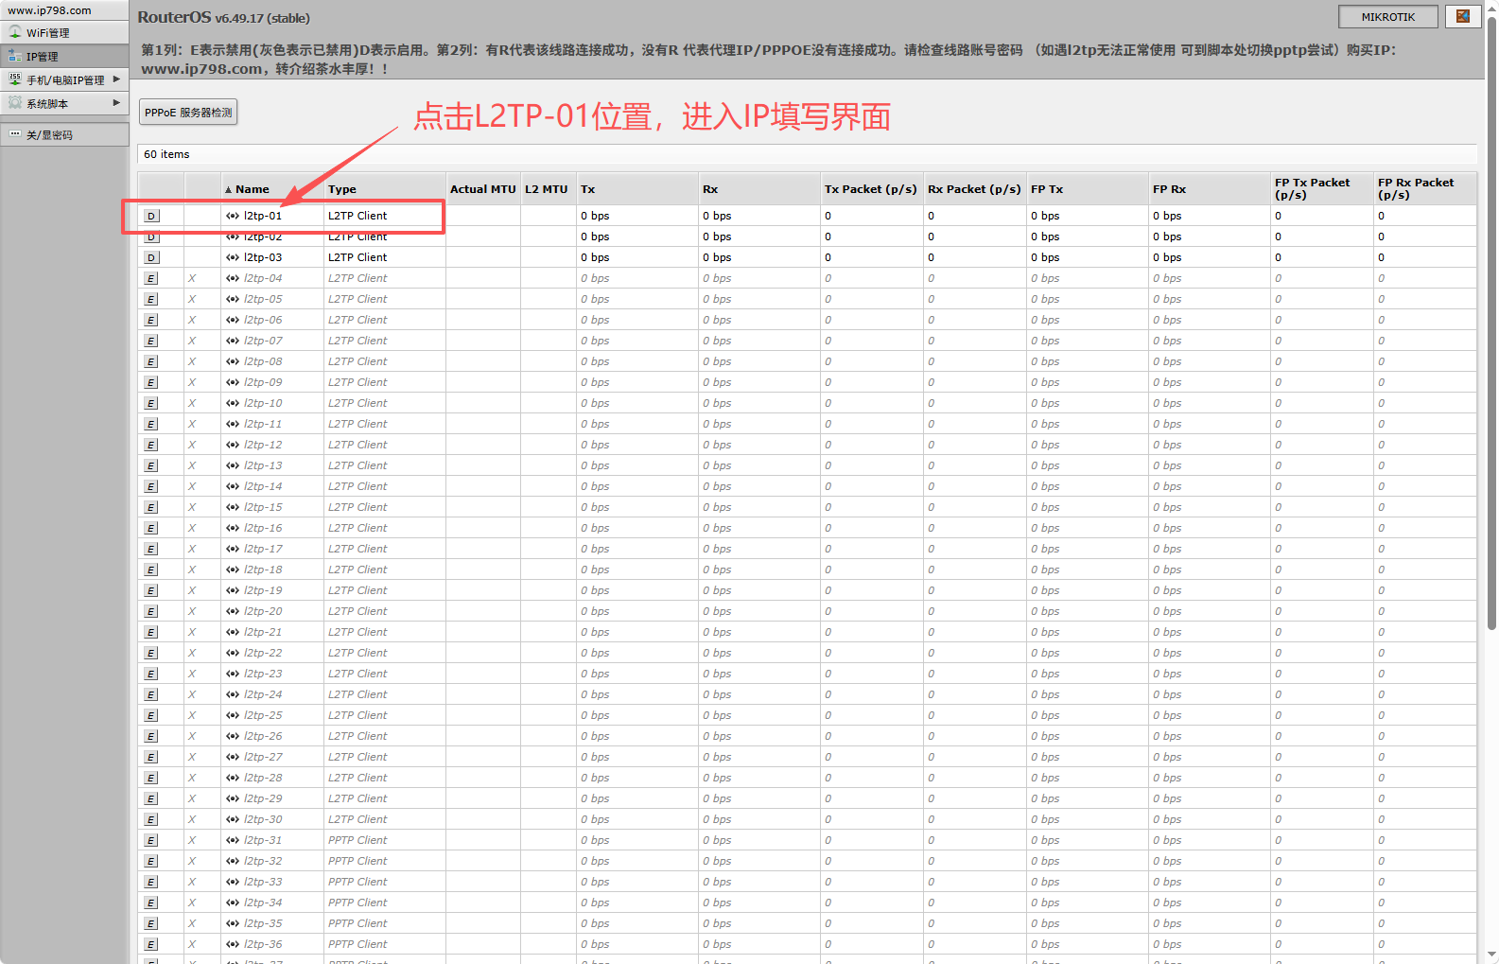Open the l2tp-02 interface name
Screen dimensions: 1499x964
(263, 237)
